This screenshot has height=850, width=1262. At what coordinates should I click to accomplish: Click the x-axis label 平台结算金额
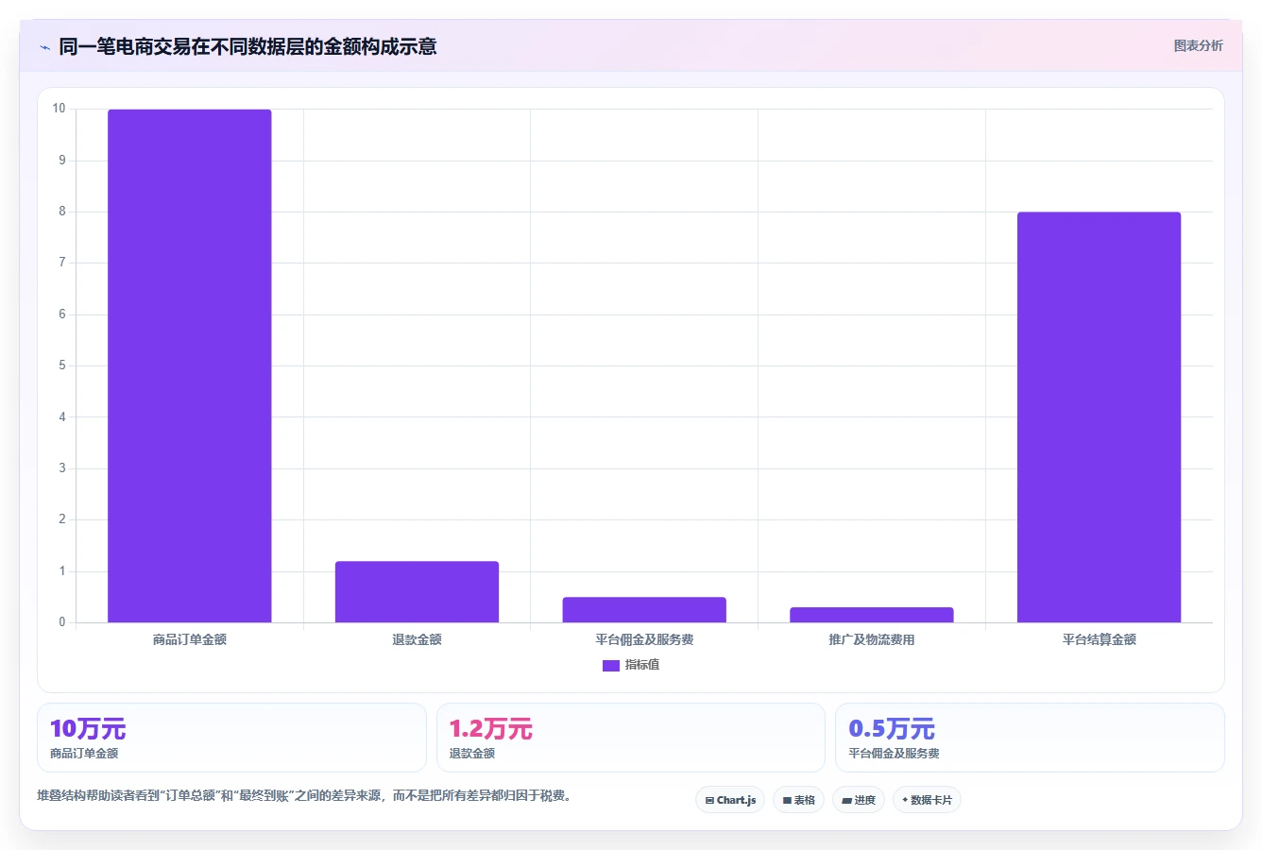click(1099, 639)
